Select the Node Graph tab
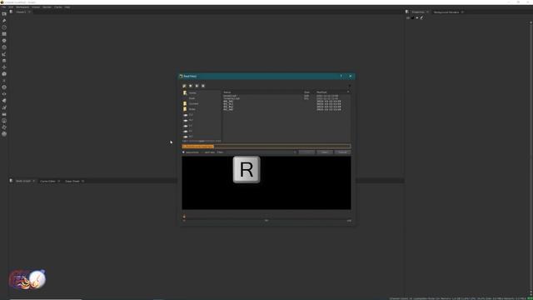 (23, 182)
